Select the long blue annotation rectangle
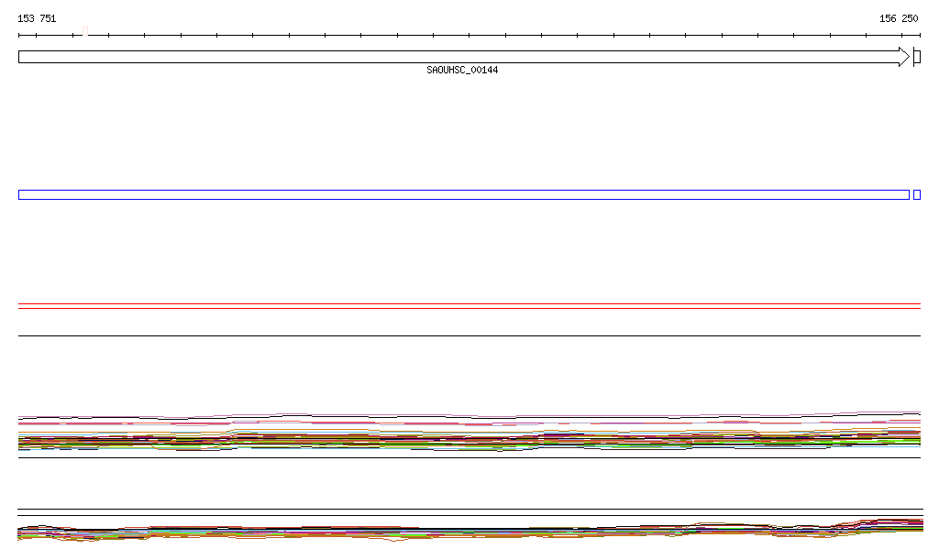This screenshot has width=939, height=560. (x=464, y=194)
